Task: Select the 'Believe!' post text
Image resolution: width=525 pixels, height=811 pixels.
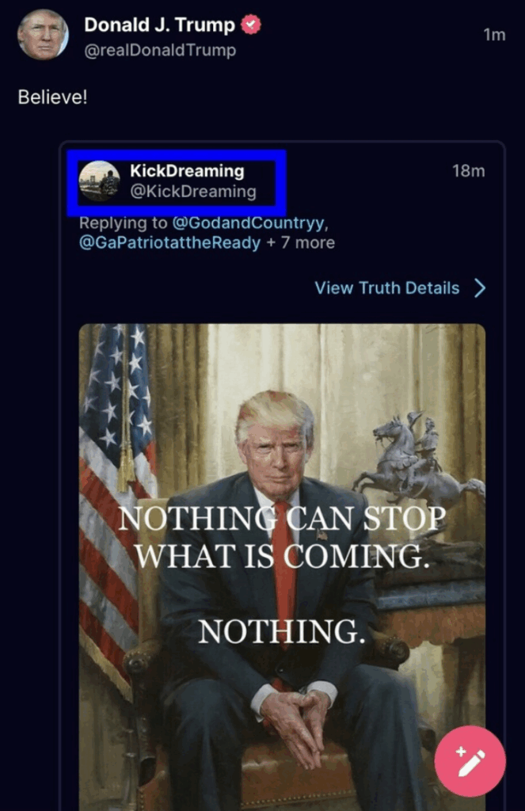Action: click(53, 97)
